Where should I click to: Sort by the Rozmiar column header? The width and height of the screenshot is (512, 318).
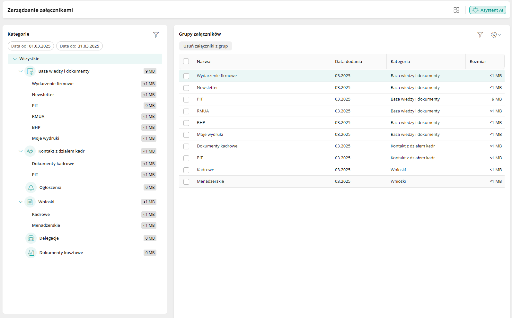tap(478, 61)
